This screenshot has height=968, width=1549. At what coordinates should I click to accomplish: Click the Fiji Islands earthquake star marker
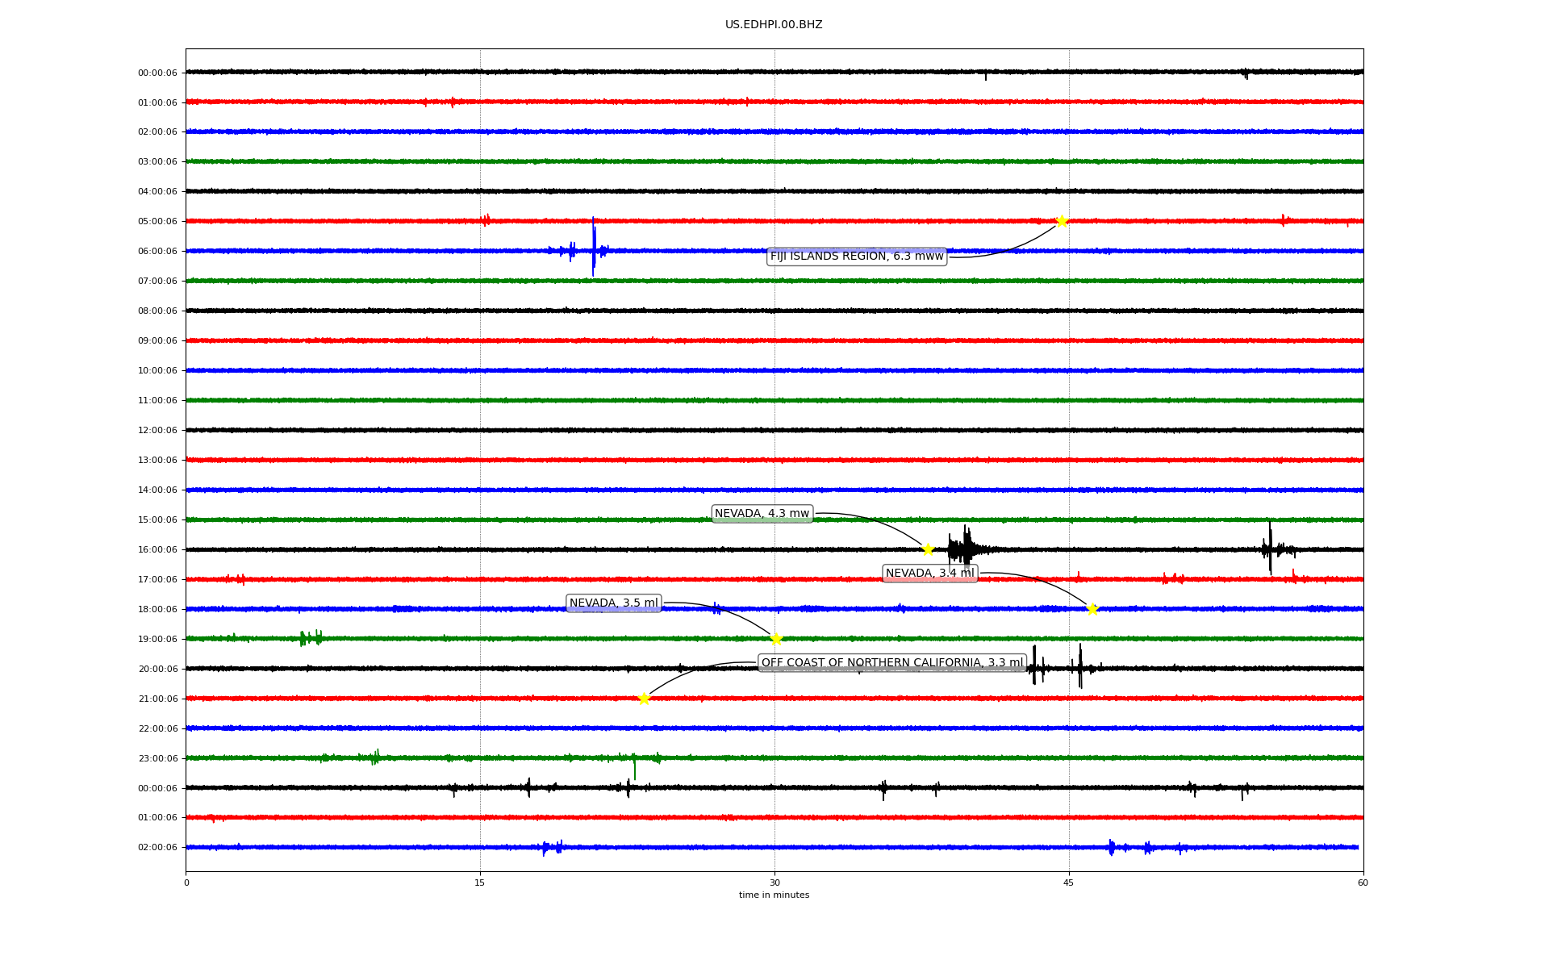[x=1062, y=221]
